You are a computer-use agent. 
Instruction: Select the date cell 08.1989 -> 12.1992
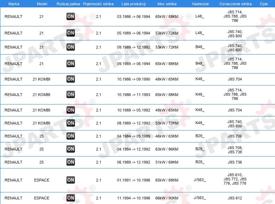pos(134,123)
